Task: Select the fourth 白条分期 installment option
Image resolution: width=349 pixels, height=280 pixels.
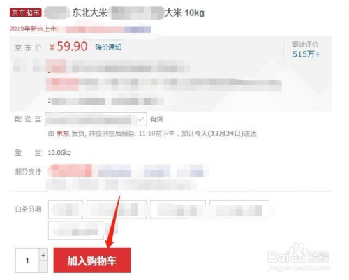Action: (239, 209)
